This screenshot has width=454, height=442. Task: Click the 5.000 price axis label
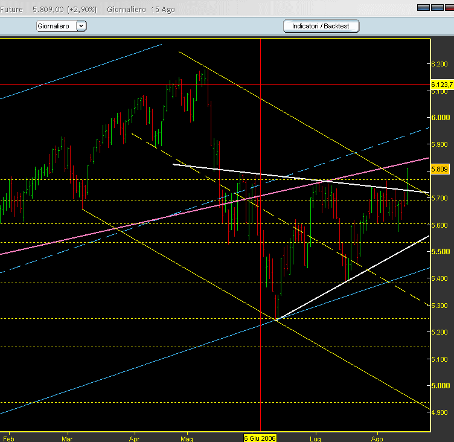point(441,385)
